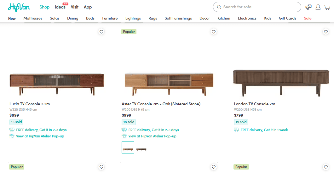Toggle wishlist heart on London TV Console
334x179 pixels.
click(x=326, y=32)
